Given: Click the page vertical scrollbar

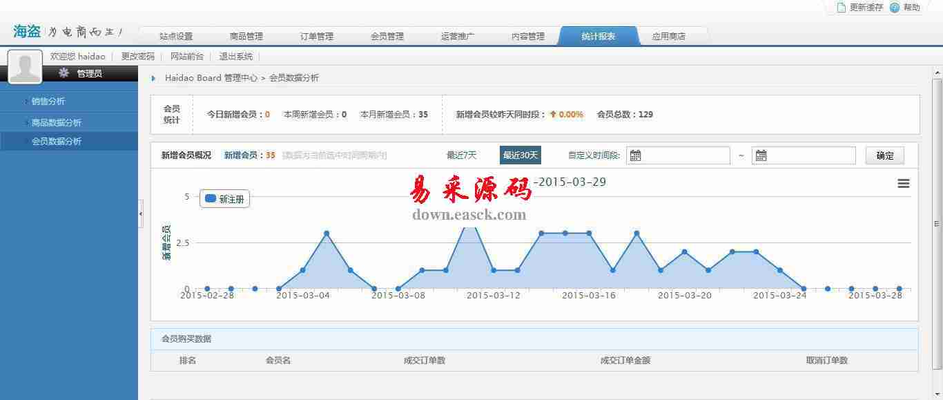Looking at the screenshot, I should coord(937,223).
